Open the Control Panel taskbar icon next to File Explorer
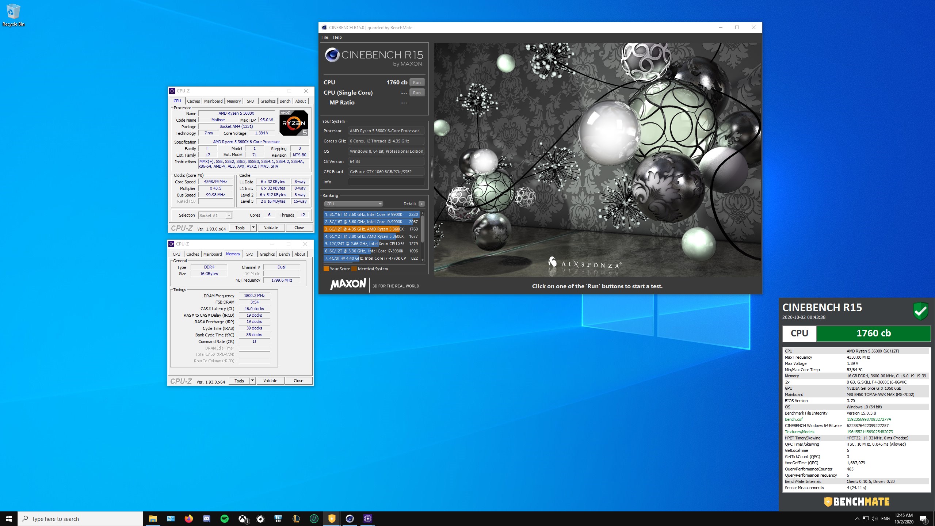Screen dimensions: 935x526 pos(171,519)
